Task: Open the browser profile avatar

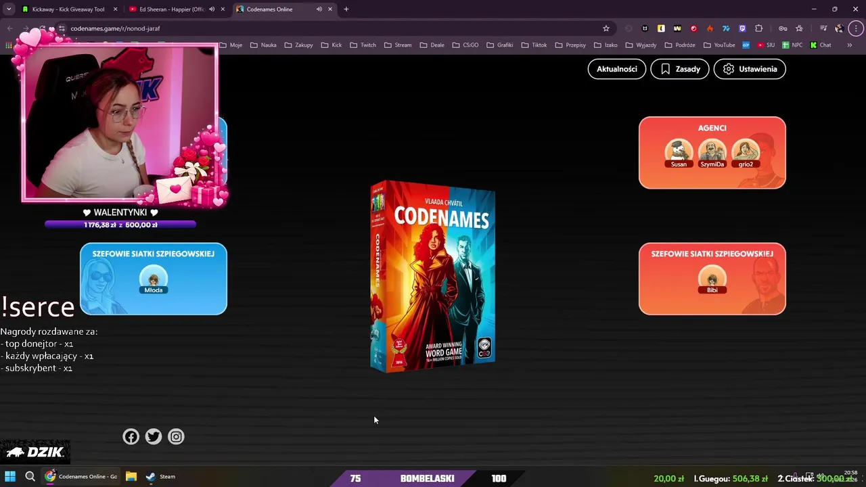Action: (x=840, y=28)
